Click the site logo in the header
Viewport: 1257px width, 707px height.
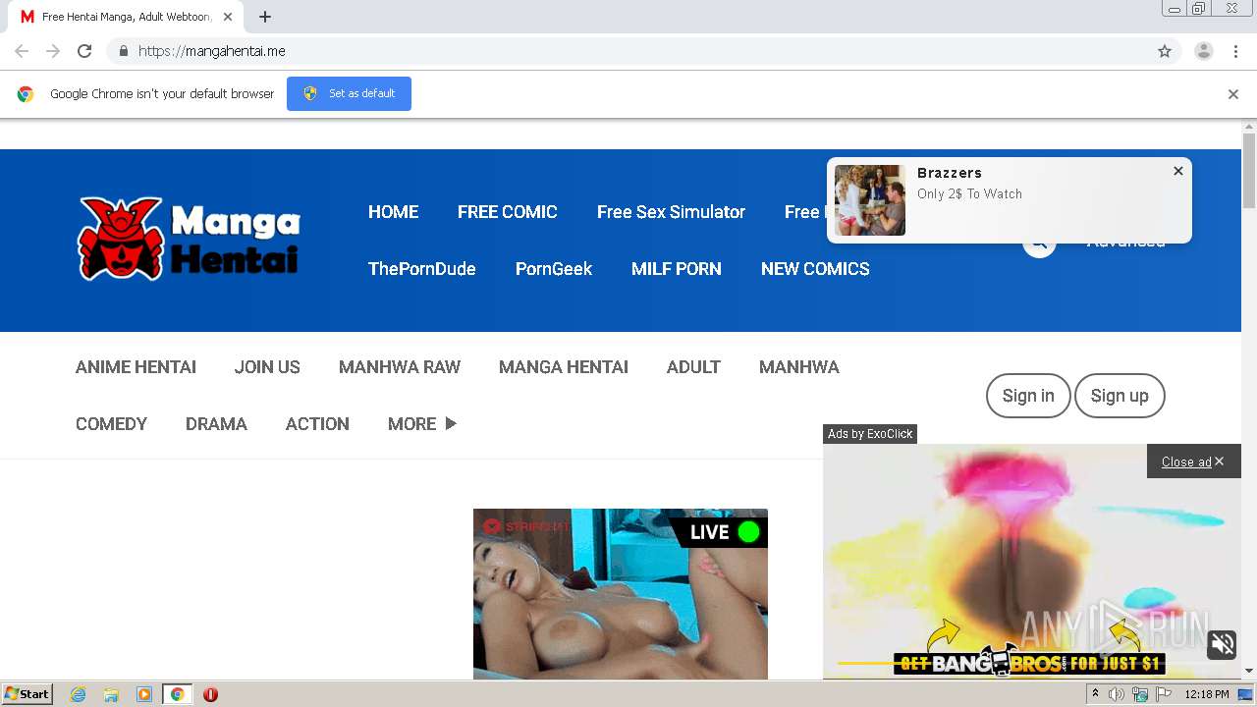[x=190, y=239]
